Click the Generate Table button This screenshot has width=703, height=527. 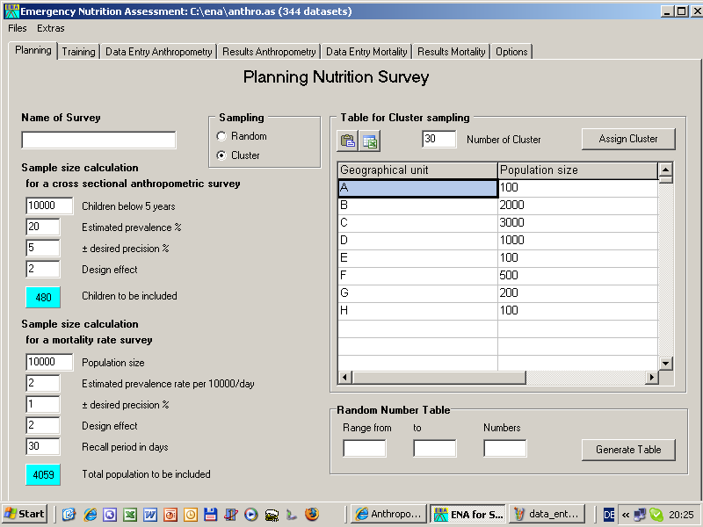[627, 450]
